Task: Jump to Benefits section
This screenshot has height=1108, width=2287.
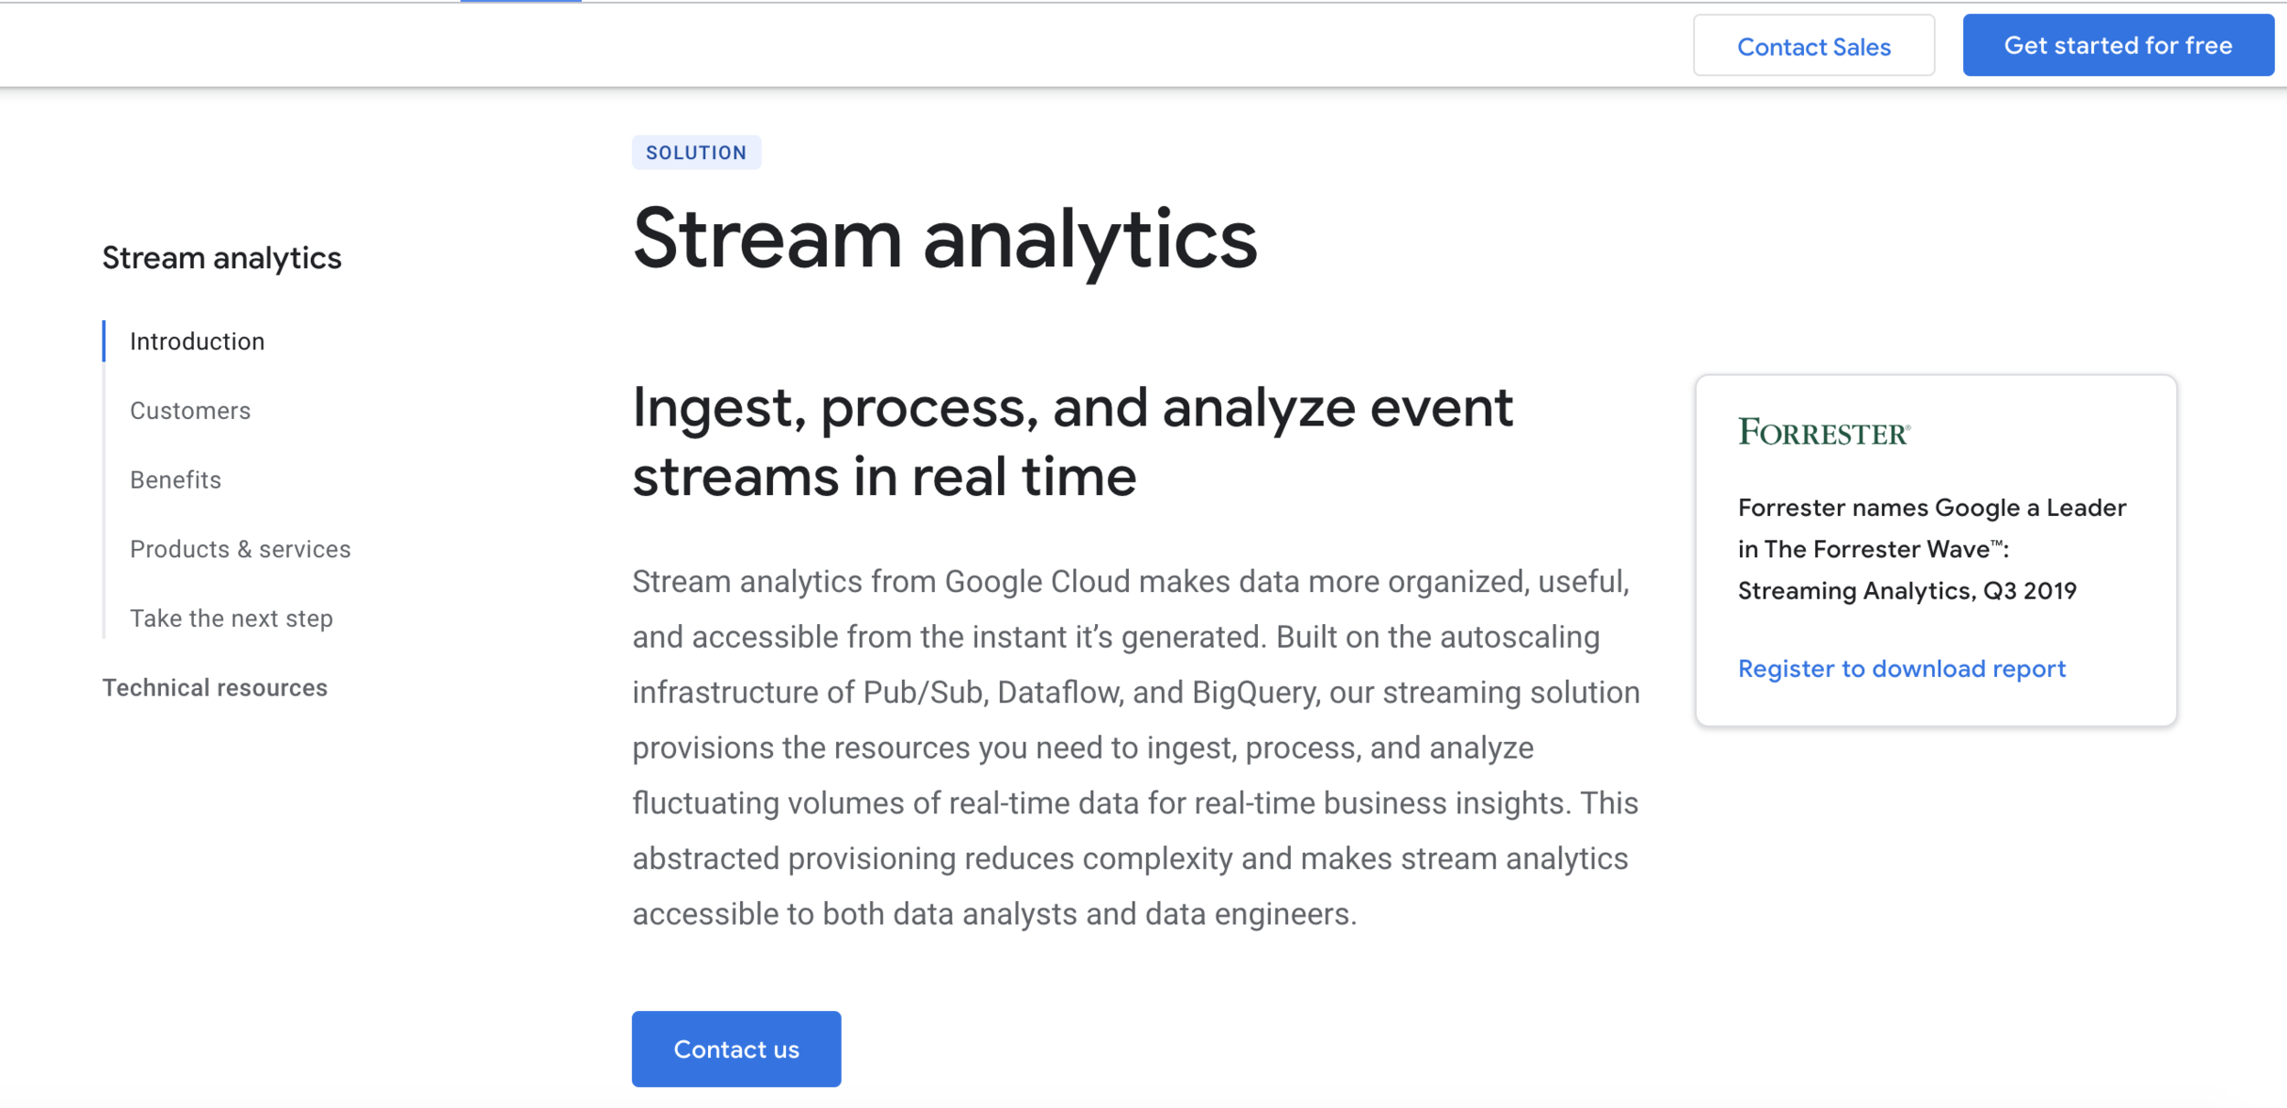Action: click(176, 479)
